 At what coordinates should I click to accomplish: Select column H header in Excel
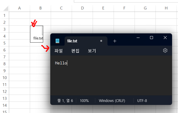pyautogui.click(x=166, y=8)
